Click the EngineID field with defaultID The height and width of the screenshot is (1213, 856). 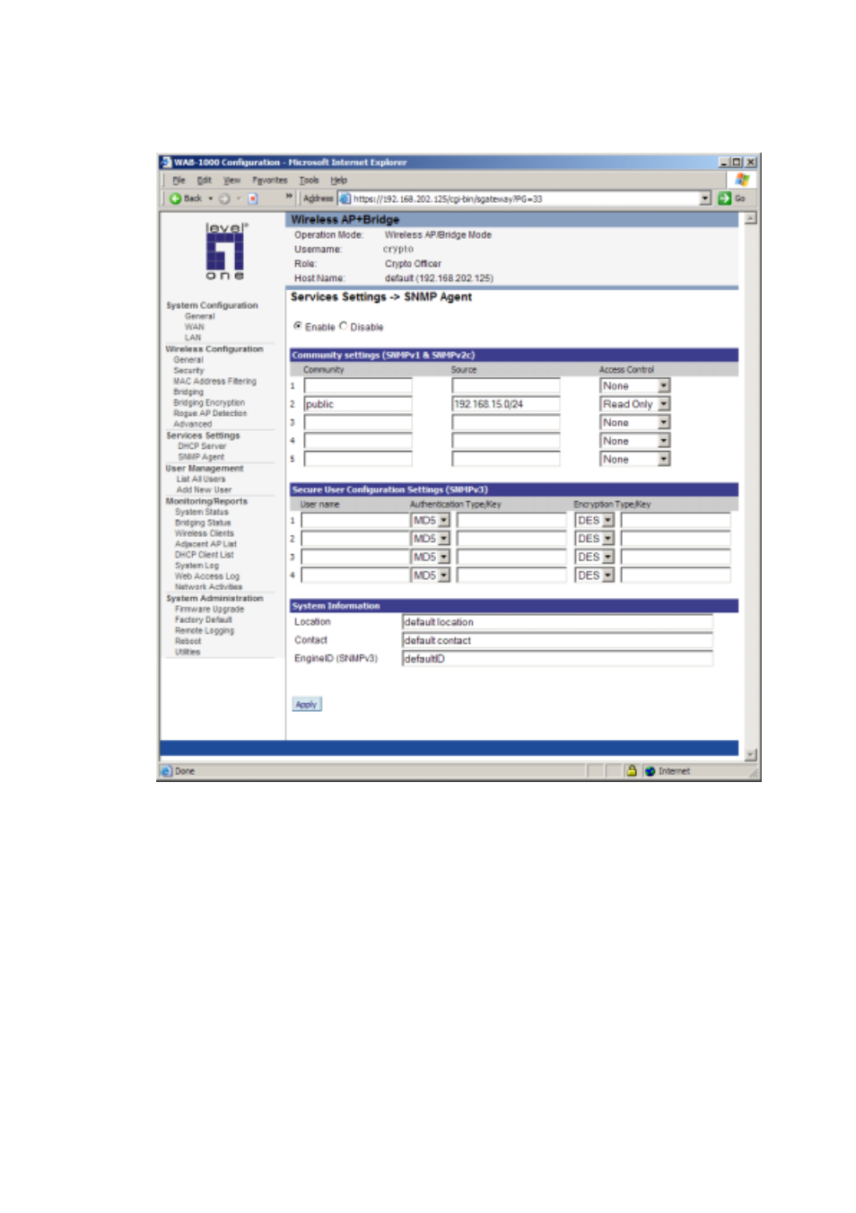pos(557,659)
